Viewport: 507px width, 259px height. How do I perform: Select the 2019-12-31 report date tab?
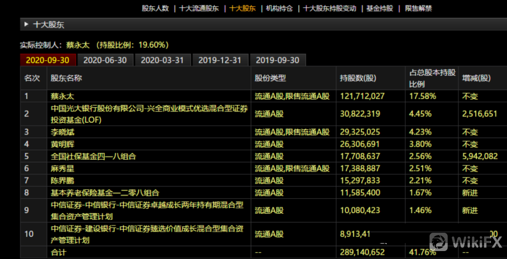[220, 60]
